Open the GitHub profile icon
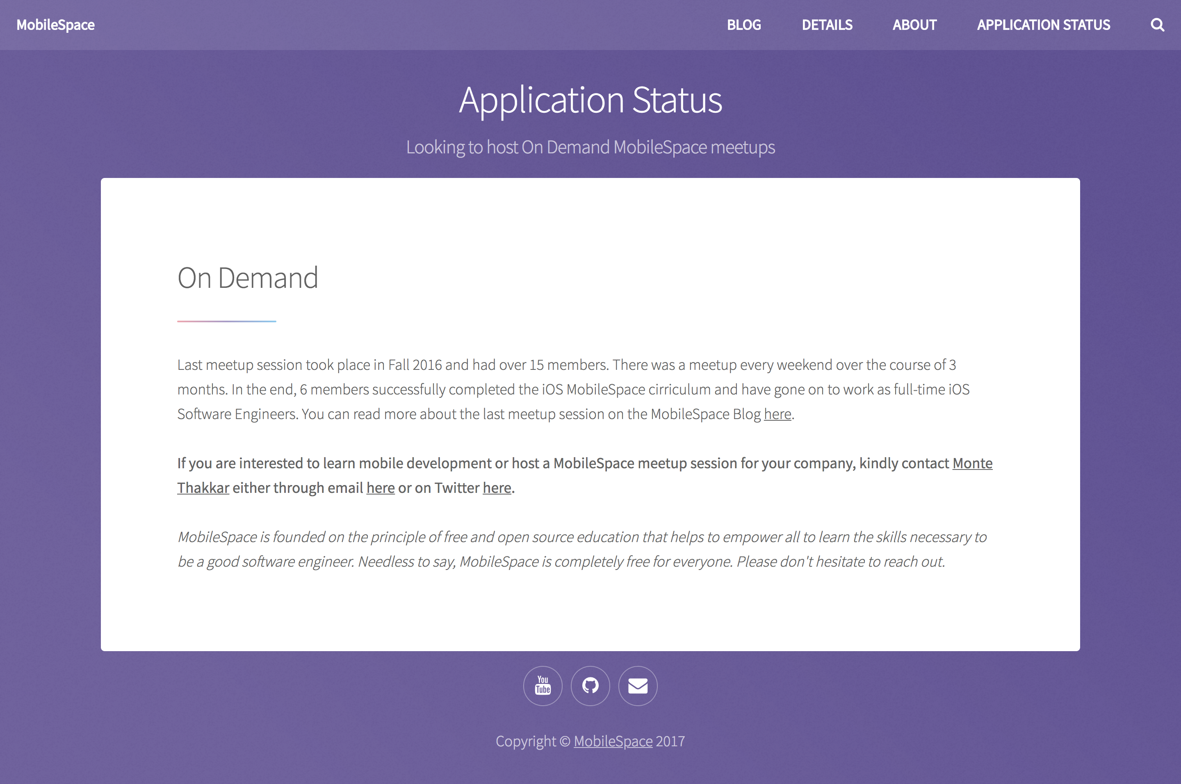Viewport: 1181px width, 784px height. coord(590,686)
